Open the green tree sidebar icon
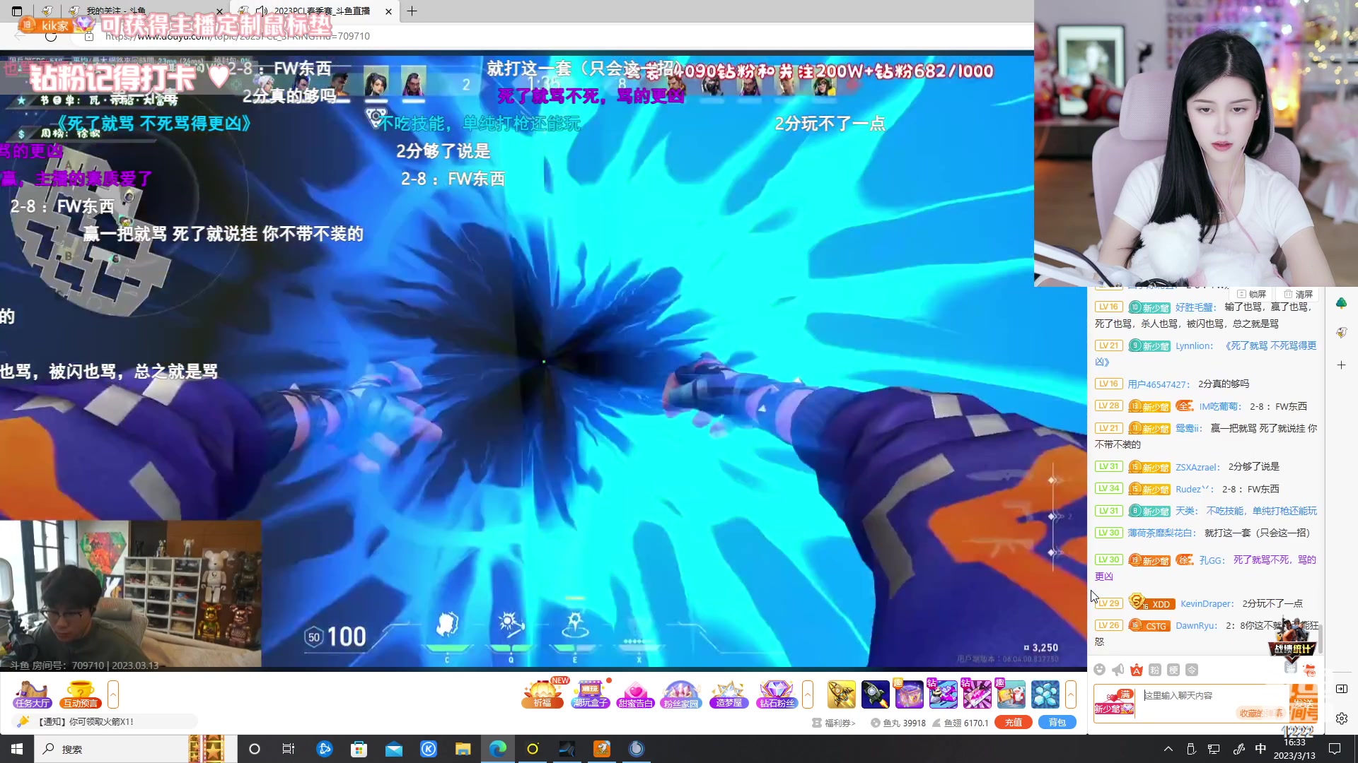The height and width of the screenshot is (763, 1358). tap(1341, 303)
